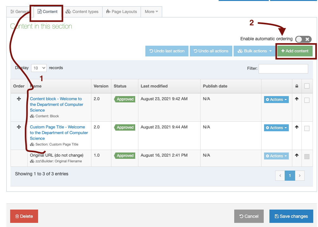318x227 pixels.
Task: Switch to the Page Layouts tab
Action: (x=122, y=12)
